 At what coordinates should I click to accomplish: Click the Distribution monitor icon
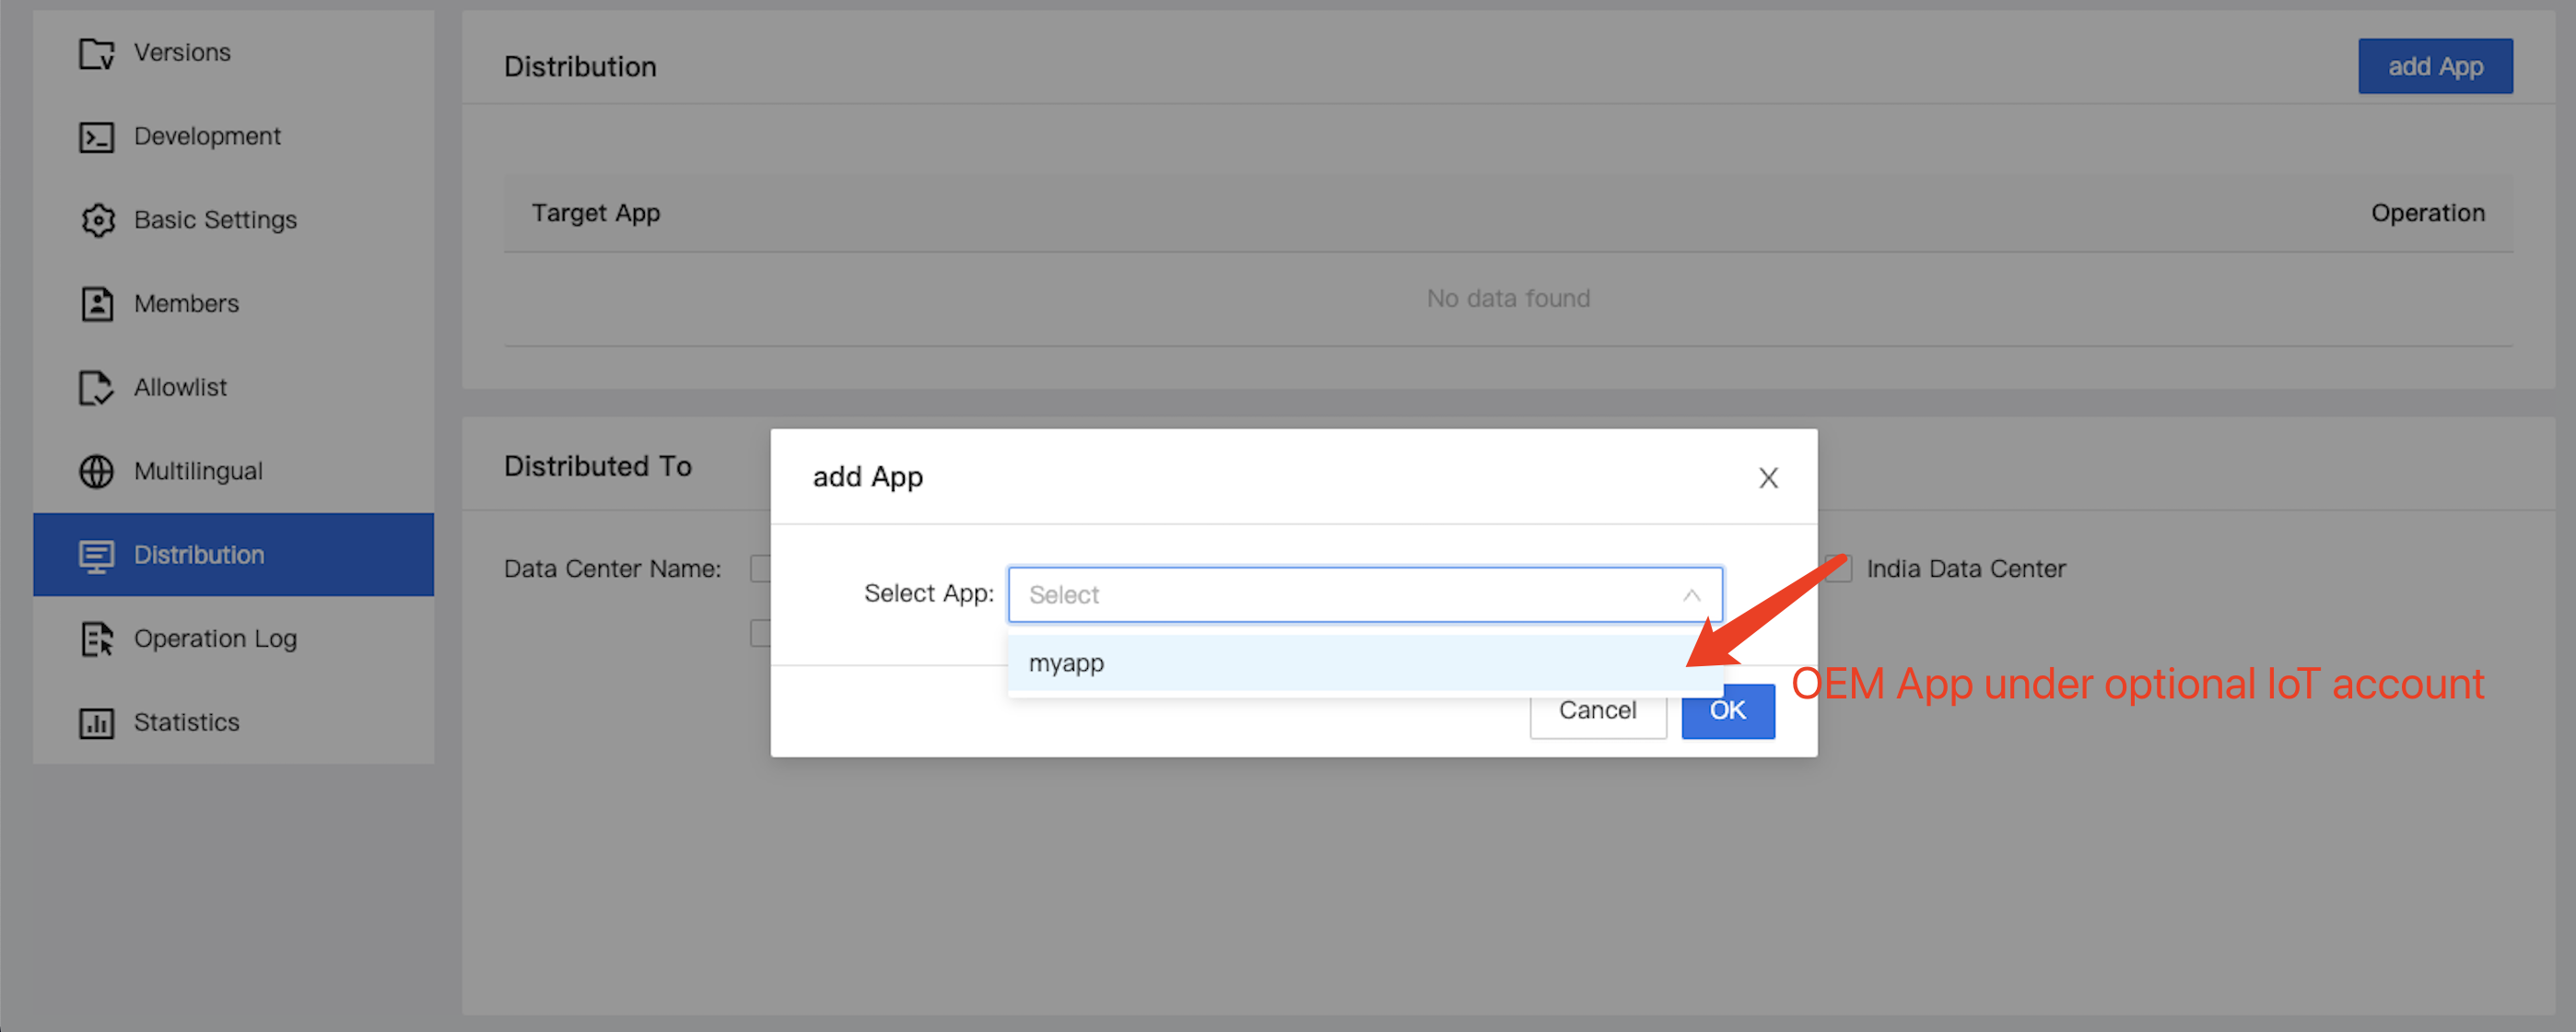point(97,556)
